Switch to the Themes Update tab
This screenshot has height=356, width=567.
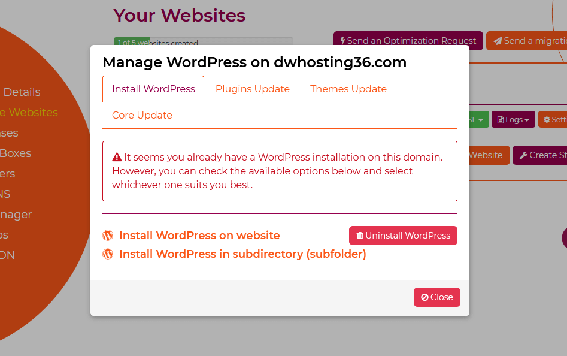pyautogui.click(x=348, y=89)
